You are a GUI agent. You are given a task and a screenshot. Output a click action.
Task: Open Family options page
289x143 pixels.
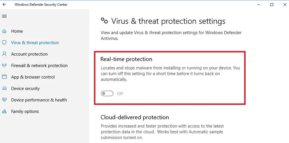pos(25,111)
